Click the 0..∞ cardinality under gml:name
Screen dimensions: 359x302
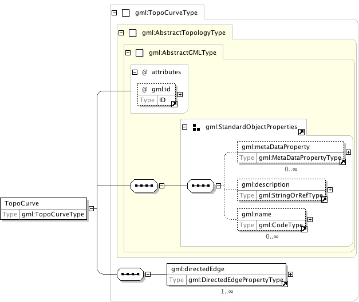pos(272,236)
